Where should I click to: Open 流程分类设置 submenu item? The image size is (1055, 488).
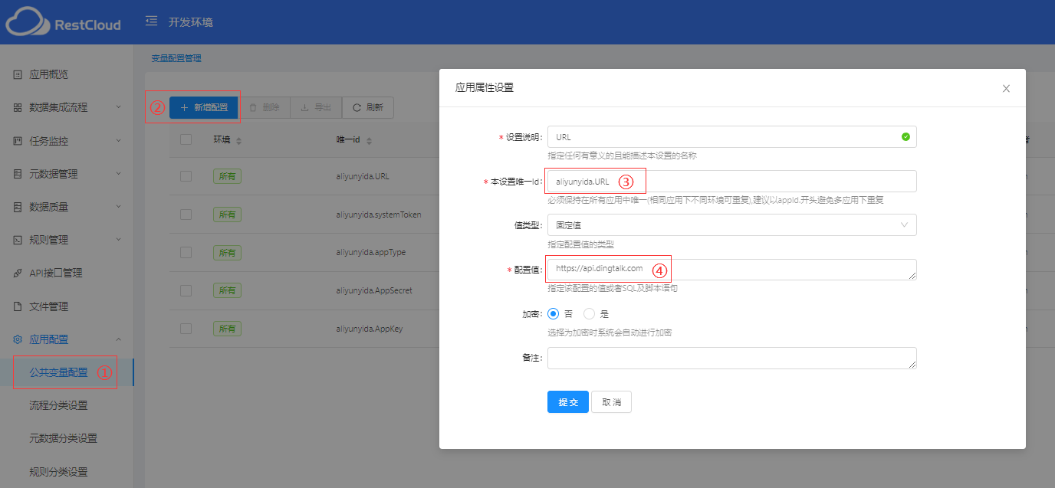(58, 405)
